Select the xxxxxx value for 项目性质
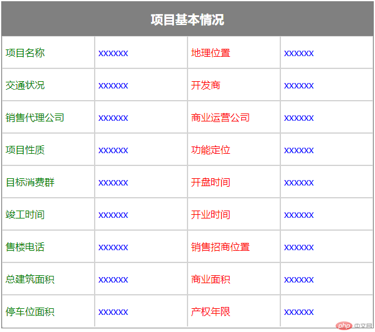This screenshot has width=375, height=332. point(114,150)
